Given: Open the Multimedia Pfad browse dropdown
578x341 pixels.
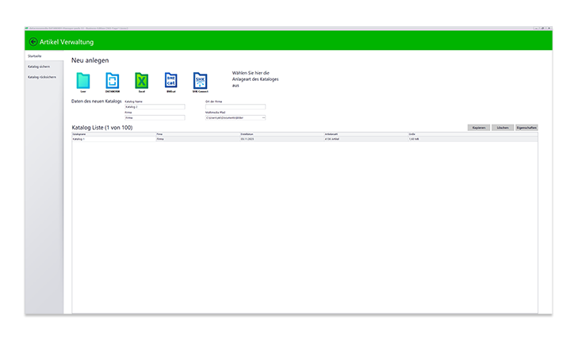Looking at the screenshot, I should tap(263, 118).
